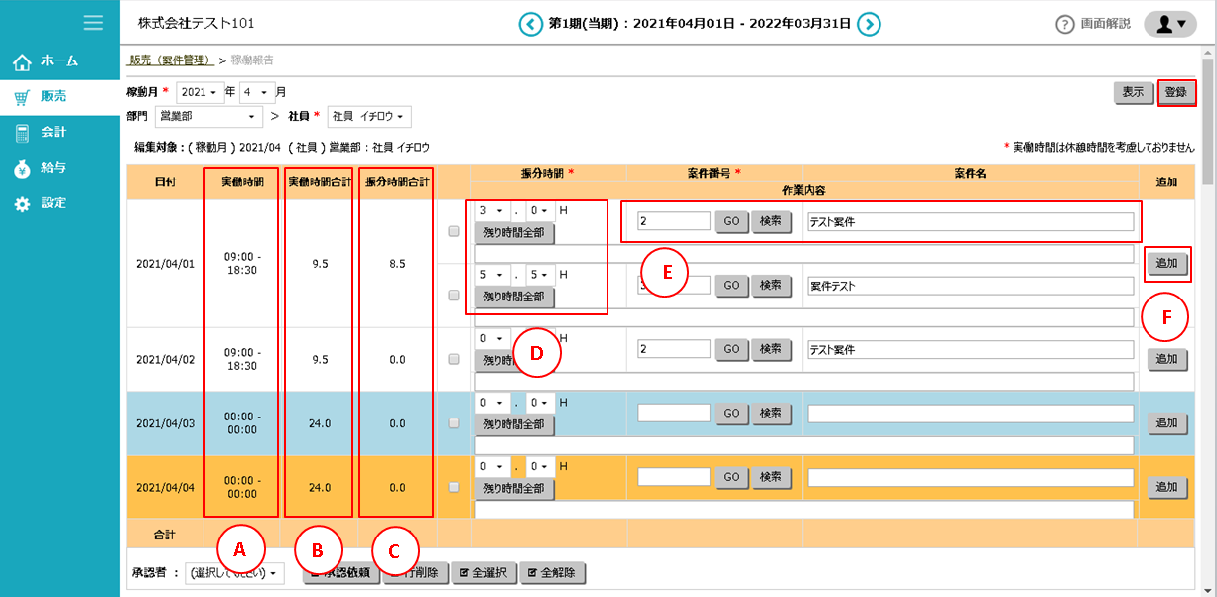Open the 稼働月 year dropdown showing 2021

[x=199, y=92]
